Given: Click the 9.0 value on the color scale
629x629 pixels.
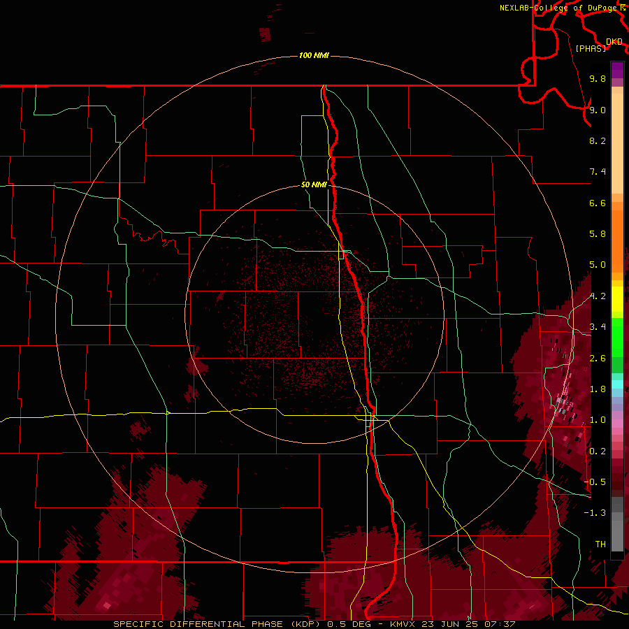Looking at the screenshot, I should (598, 110).
